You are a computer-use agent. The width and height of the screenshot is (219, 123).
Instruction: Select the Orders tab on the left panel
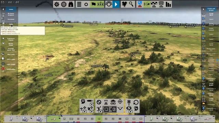pyautogui.click(x=11, y=9)
